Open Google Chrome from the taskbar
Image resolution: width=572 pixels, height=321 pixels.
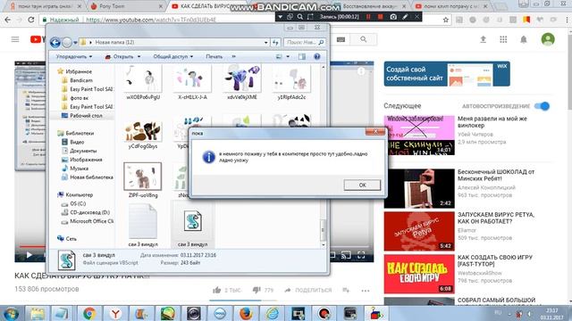point(89,313)
